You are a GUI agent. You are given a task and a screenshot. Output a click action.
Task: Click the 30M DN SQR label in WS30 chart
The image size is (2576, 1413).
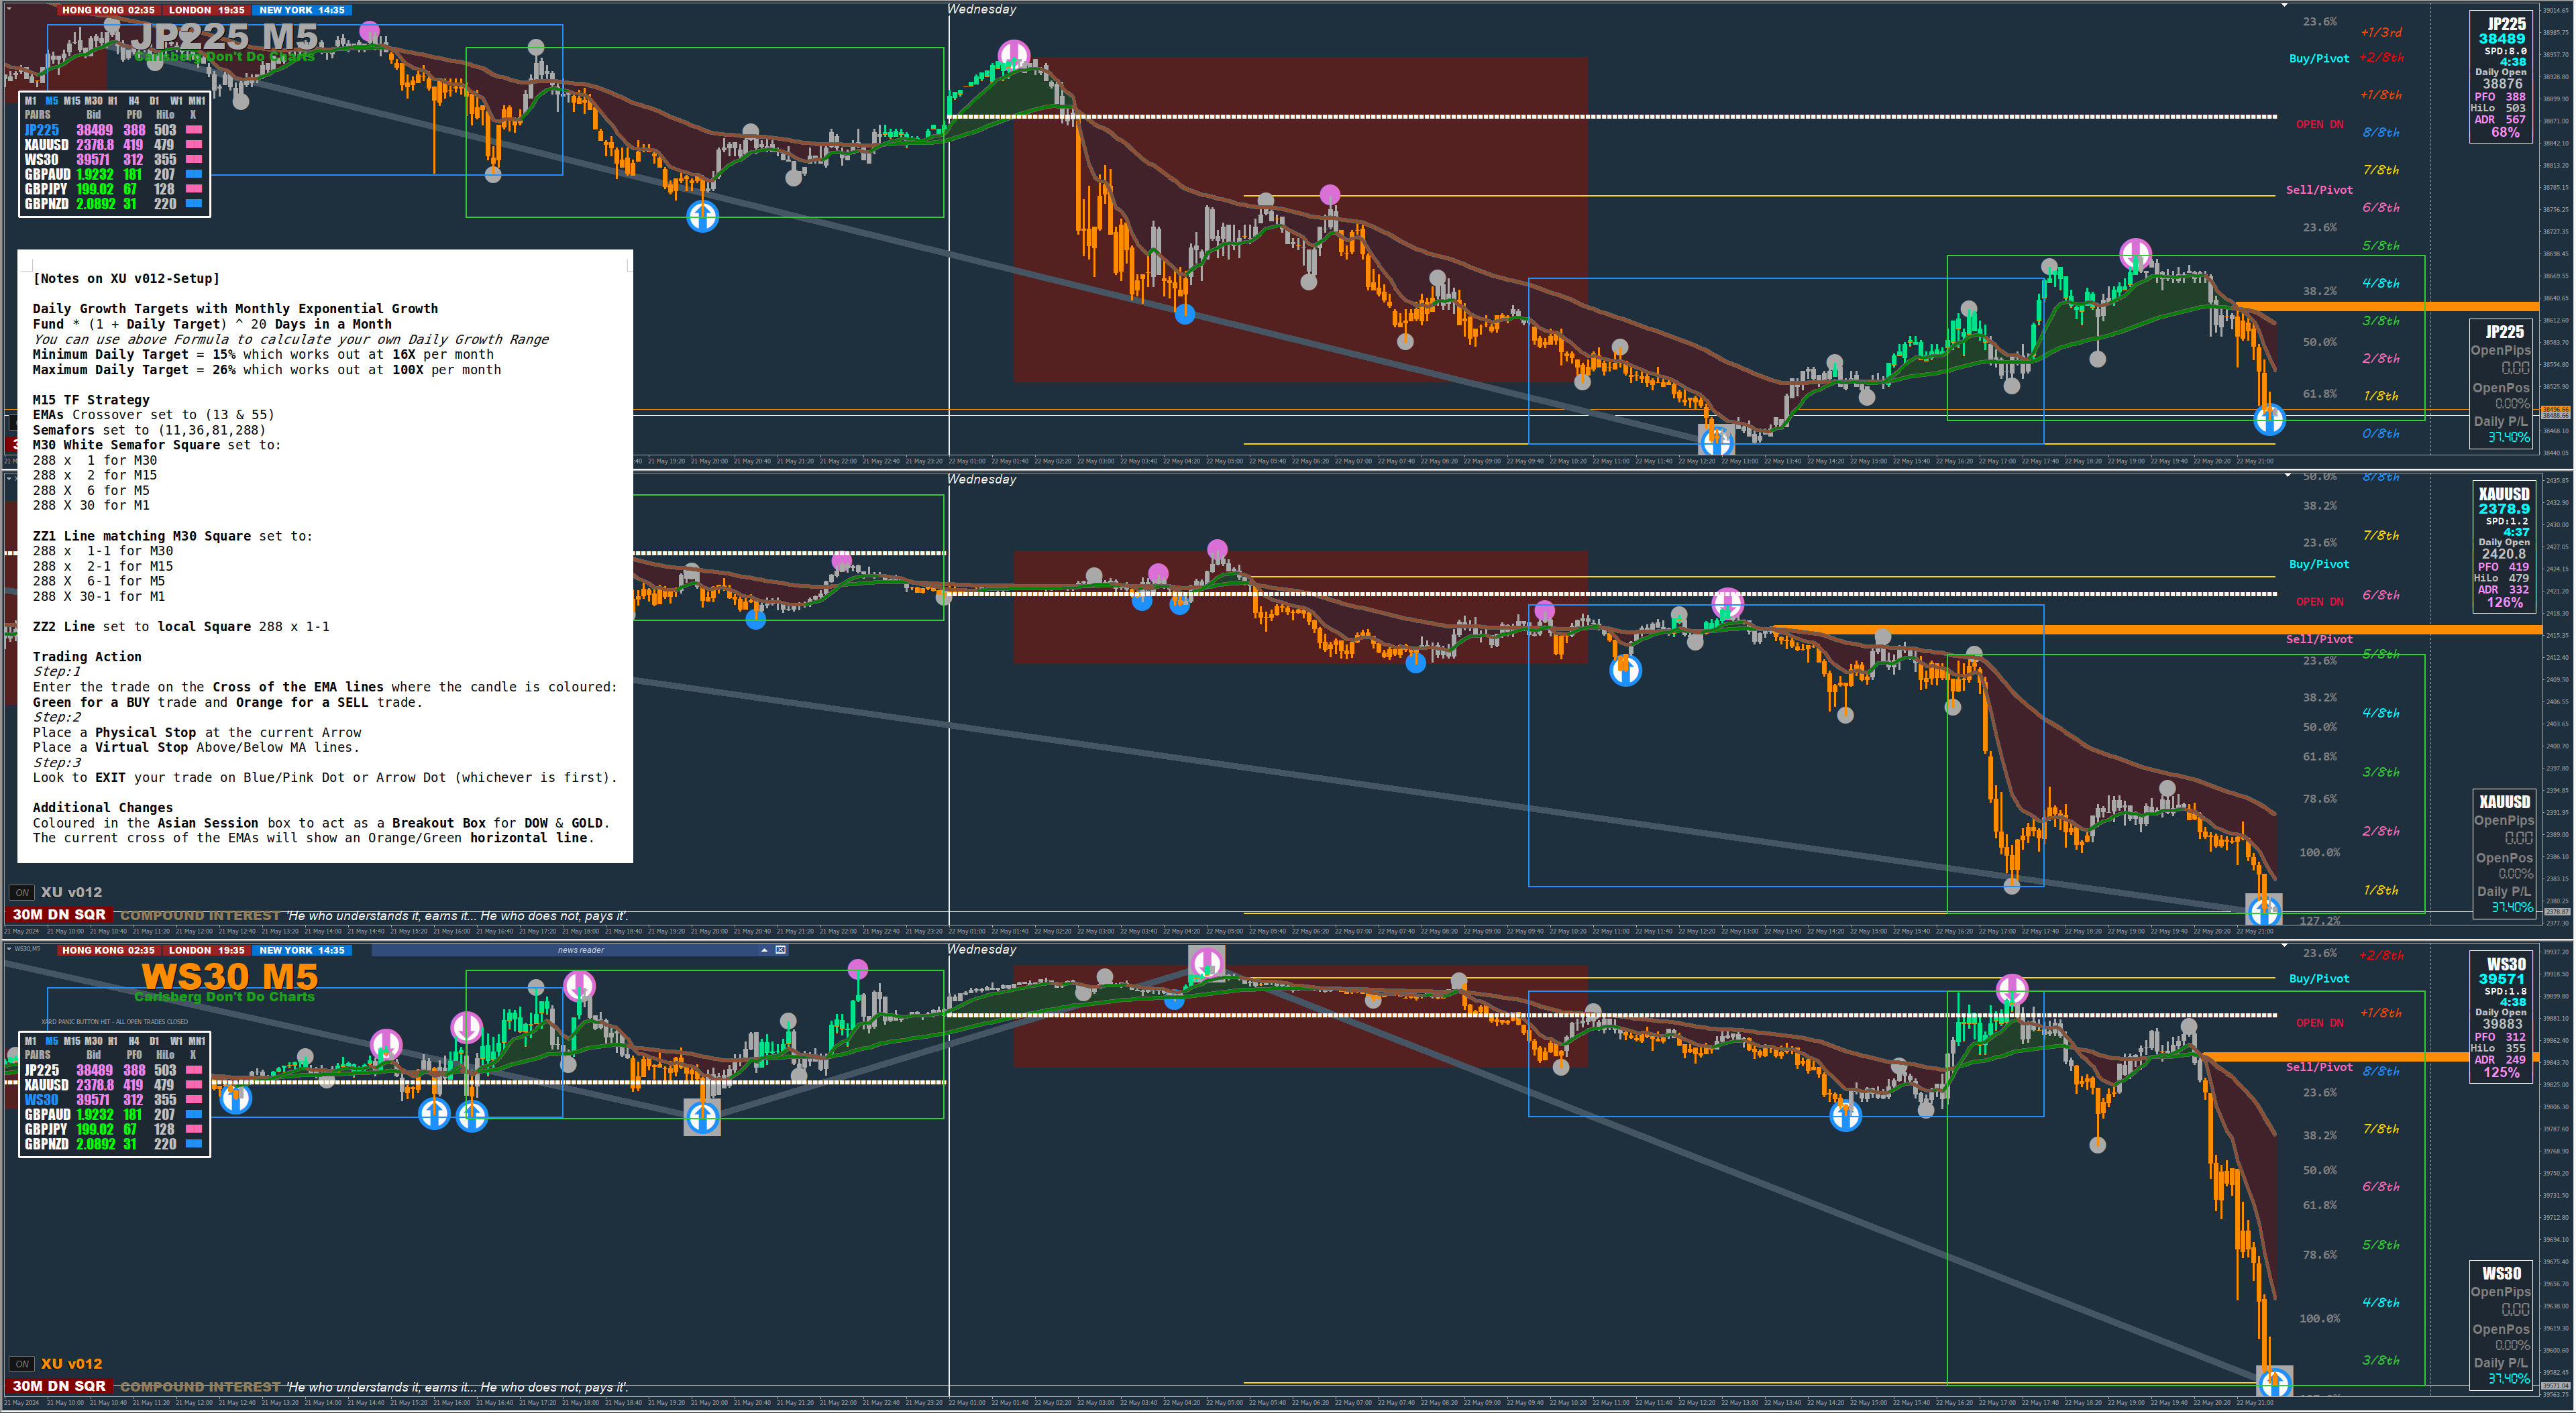pos(59,1386)
